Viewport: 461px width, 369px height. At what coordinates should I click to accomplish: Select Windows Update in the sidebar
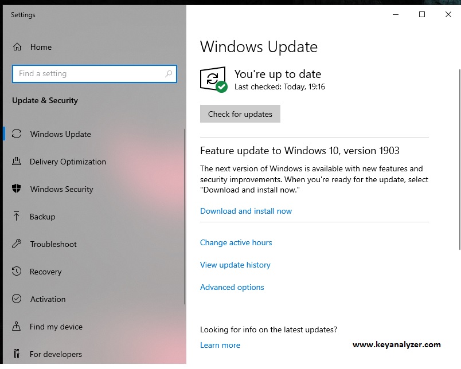[x=61, y=134]
